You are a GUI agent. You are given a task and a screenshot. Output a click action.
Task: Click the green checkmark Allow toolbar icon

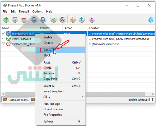(54, 19)
